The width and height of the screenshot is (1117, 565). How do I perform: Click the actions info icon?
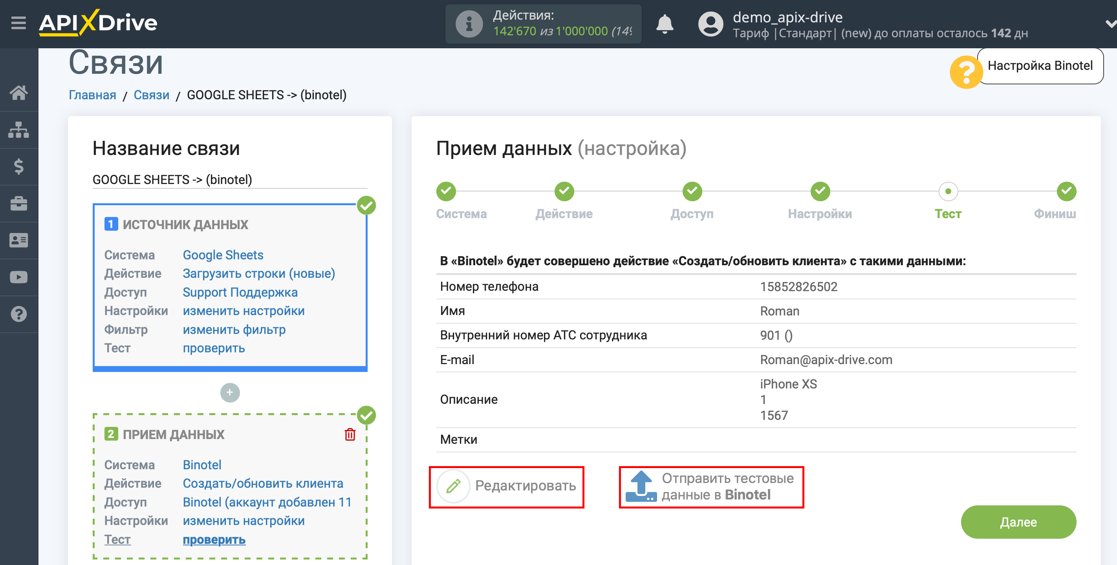click(x=469, y=24)
